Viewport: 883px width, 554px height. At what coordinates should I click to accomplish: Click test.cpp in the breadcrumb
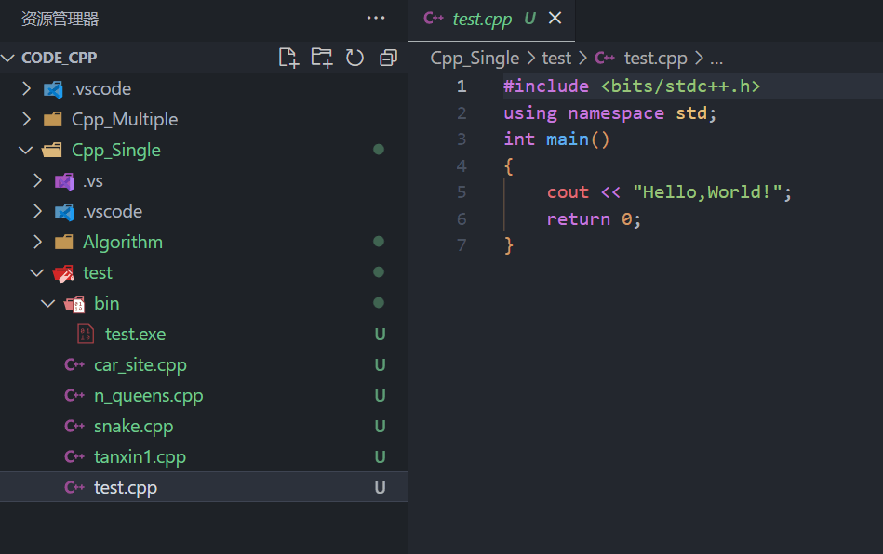click(655, 59)
